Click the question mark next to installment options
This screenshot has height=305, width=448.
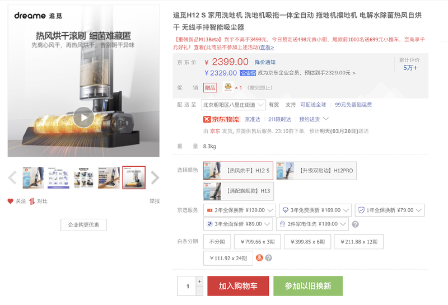[x=268, y=258]
